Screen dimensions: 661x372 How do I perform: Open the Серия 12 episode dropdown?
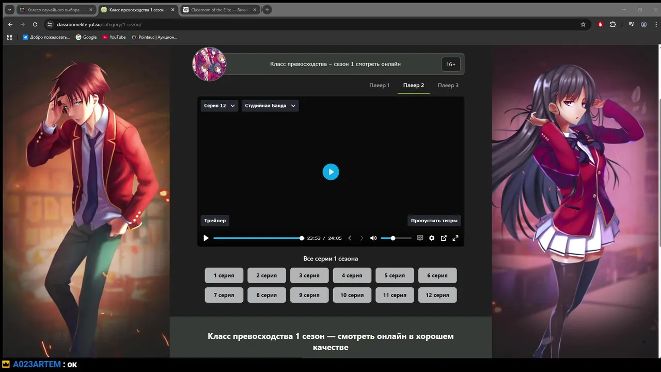point(219,105)
